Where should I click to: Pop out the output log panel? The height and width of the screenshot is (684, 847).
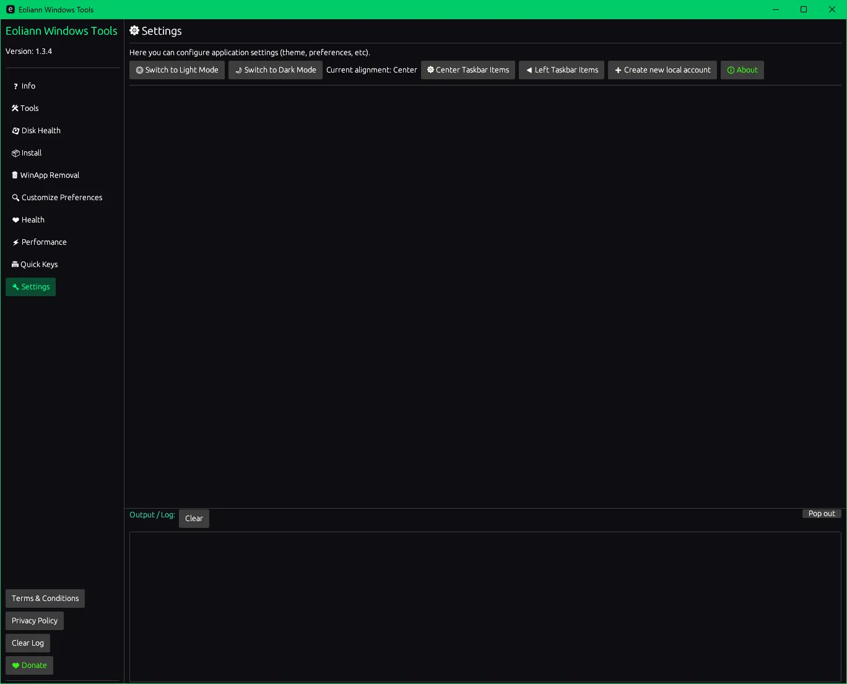tap(822, 514)
